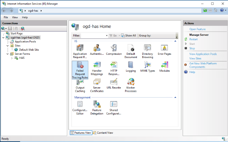This screenshot has width=228, height=142.
Task: Click Get New Web Platform Components
Action: click(x=203, y=65)
